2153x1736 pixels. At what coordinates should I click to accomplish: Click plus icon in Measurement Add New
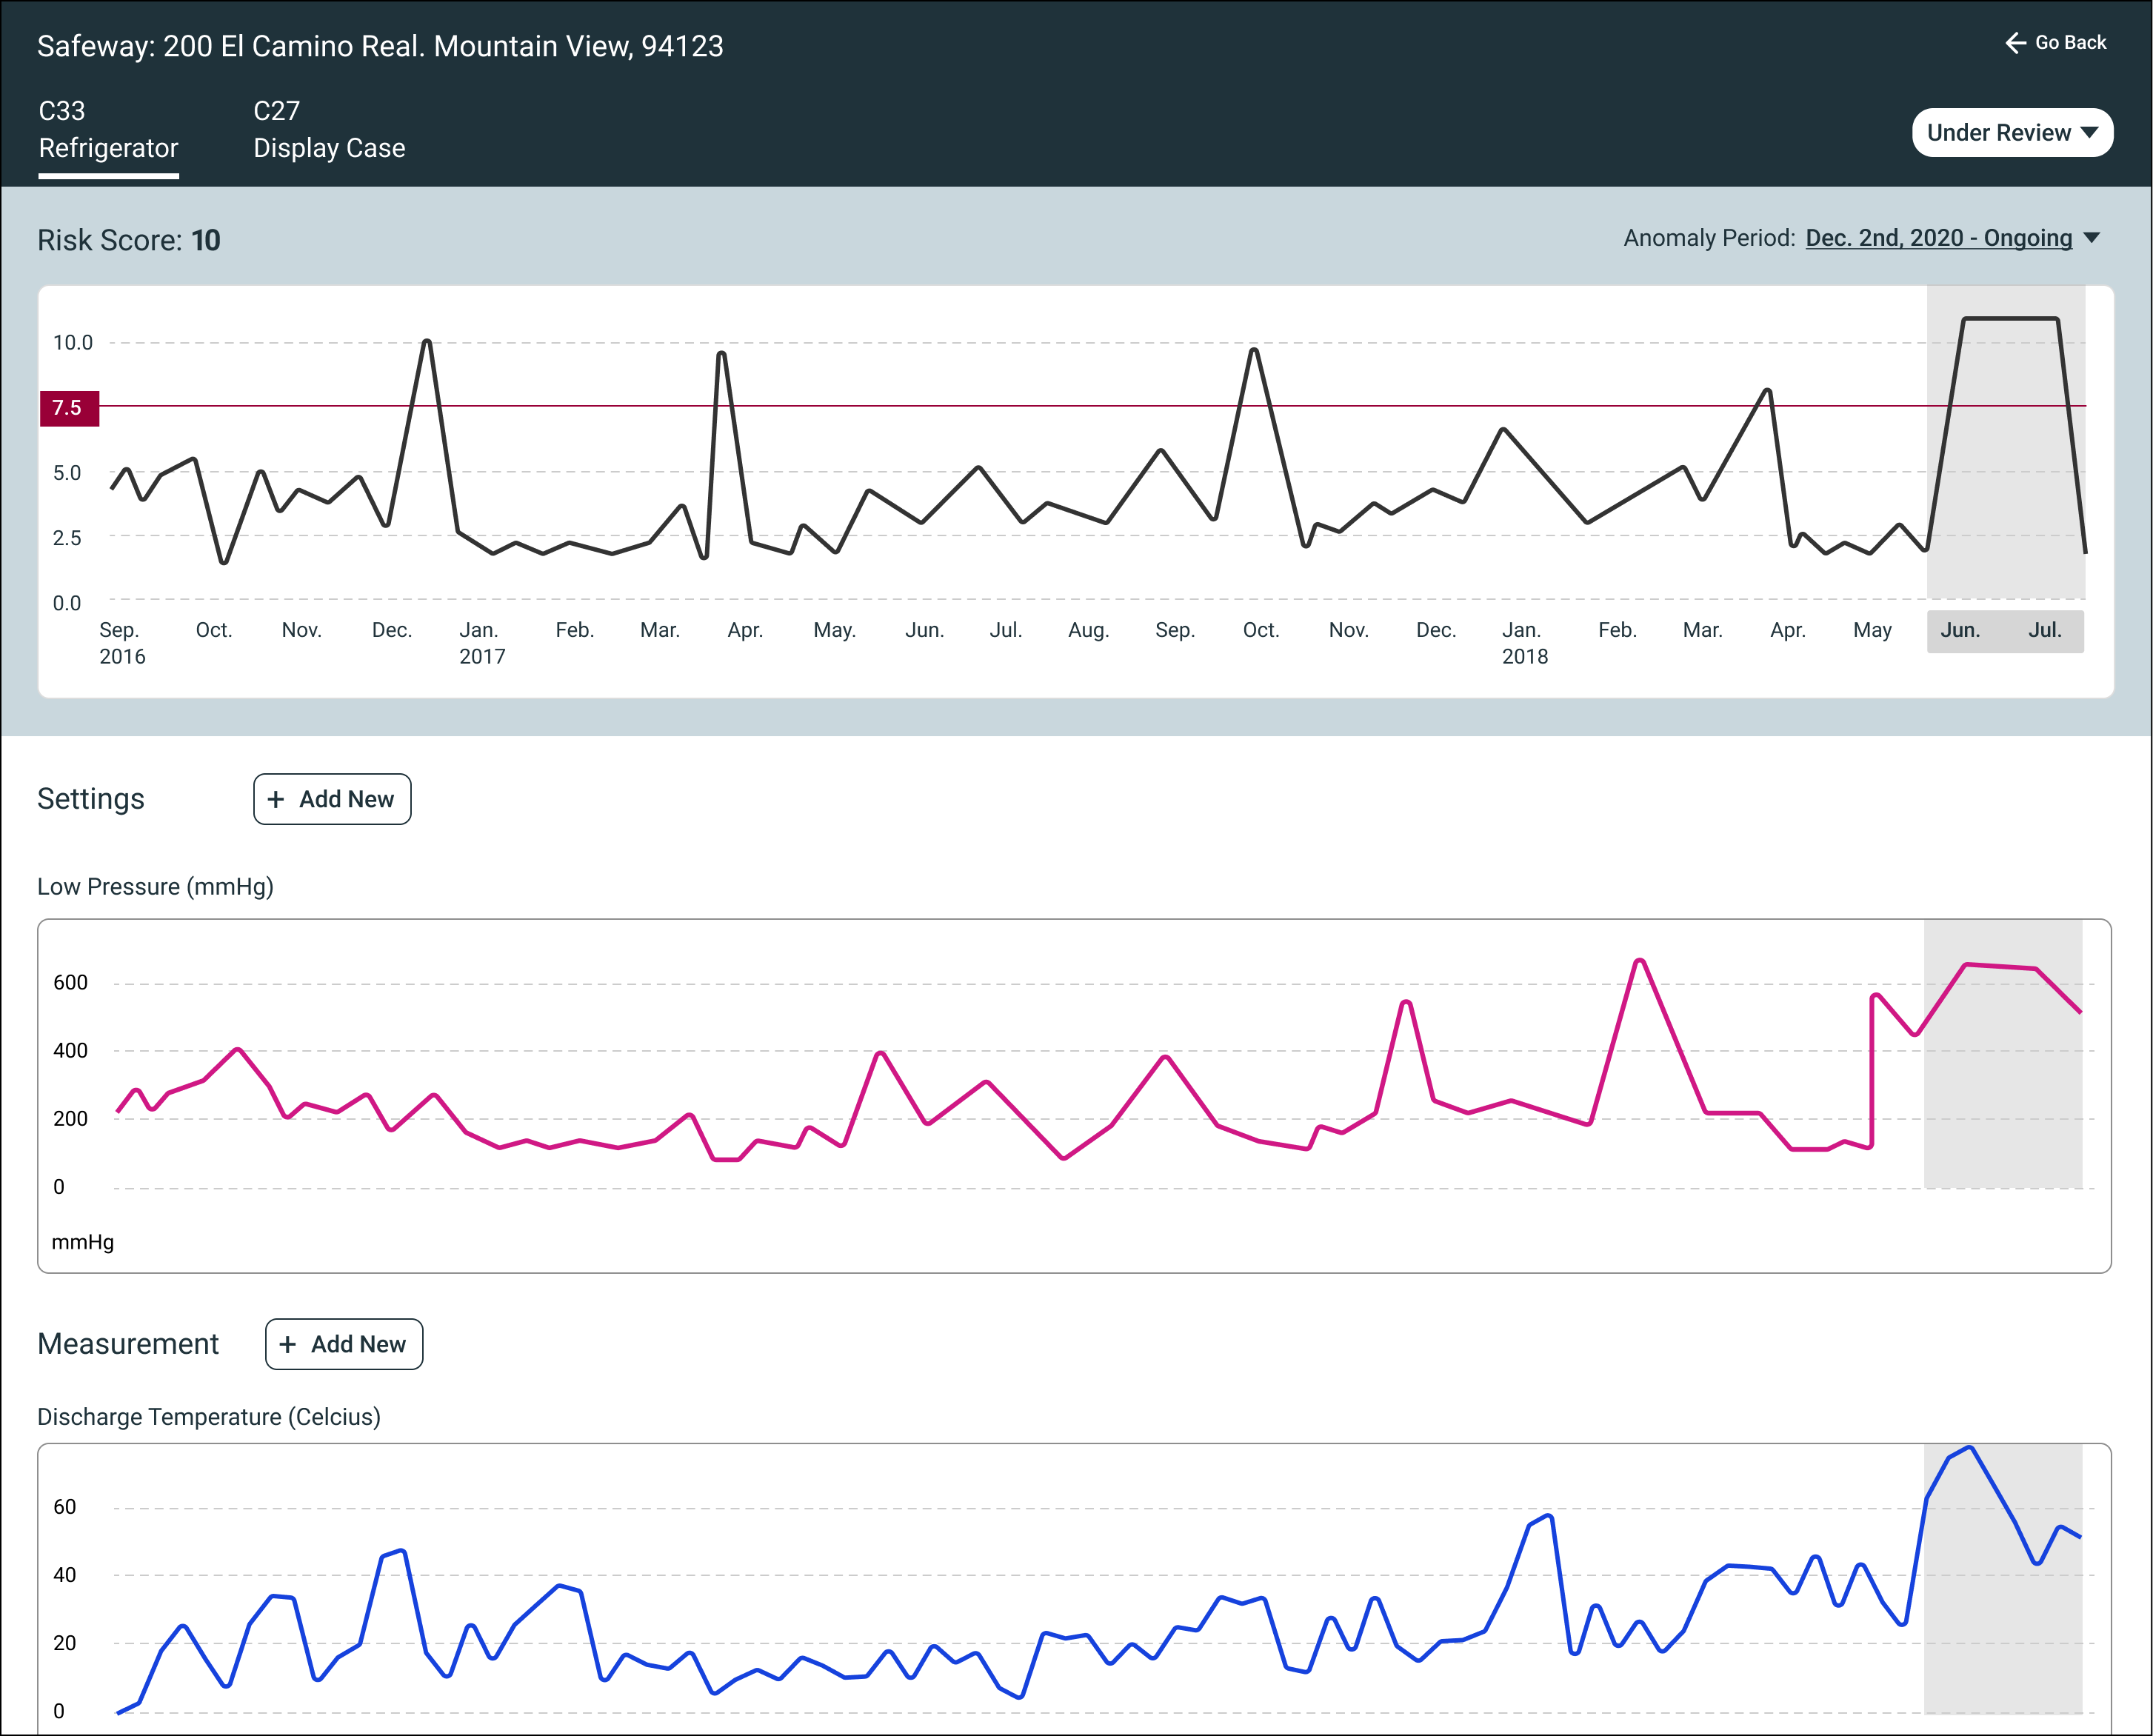(288, 1344)
